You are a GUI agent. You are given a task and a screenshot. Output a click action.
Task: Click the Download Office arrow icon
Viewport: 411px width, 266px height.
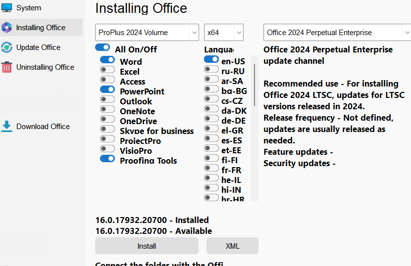point(6,126)
